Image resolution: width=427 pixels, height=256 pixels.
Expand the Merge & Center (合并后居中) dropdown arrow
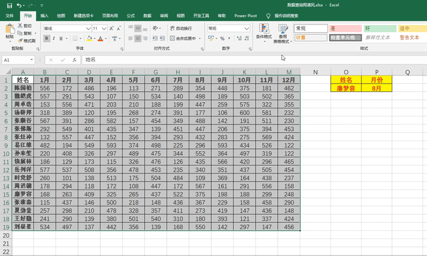pyautogui.click(x=200, y=39)
